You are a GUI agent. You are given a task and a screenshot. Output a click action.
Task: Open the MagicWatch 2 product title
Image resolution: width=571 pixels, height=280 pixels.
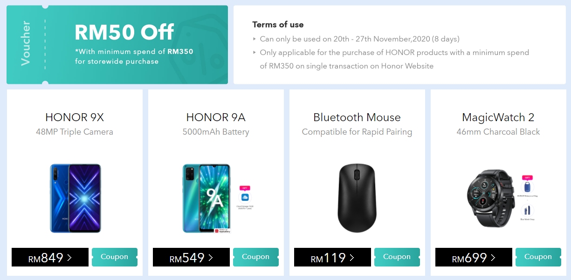(x=498, y=117)
